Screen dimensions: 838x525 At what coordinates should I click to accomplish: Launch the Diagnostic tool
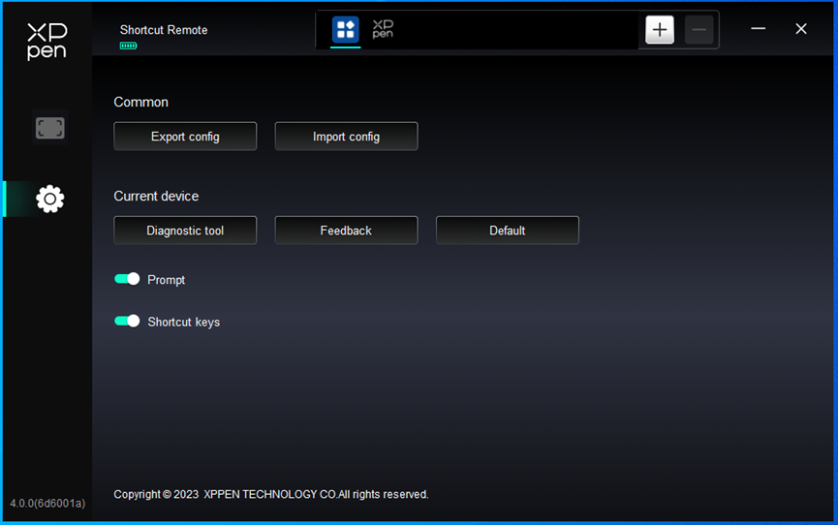click(x=185, y=231)
